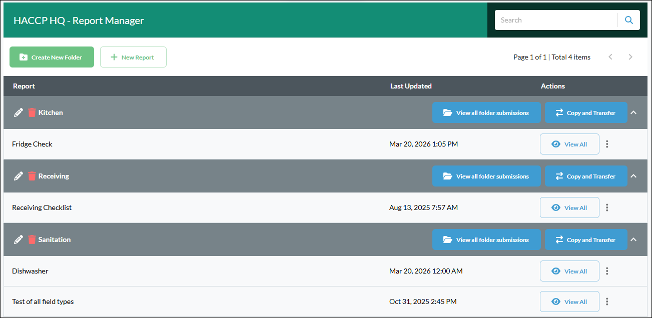652x318 pixels.
Task: Copy and Transfer the Kitchen folder
Action: click(586, 112)
